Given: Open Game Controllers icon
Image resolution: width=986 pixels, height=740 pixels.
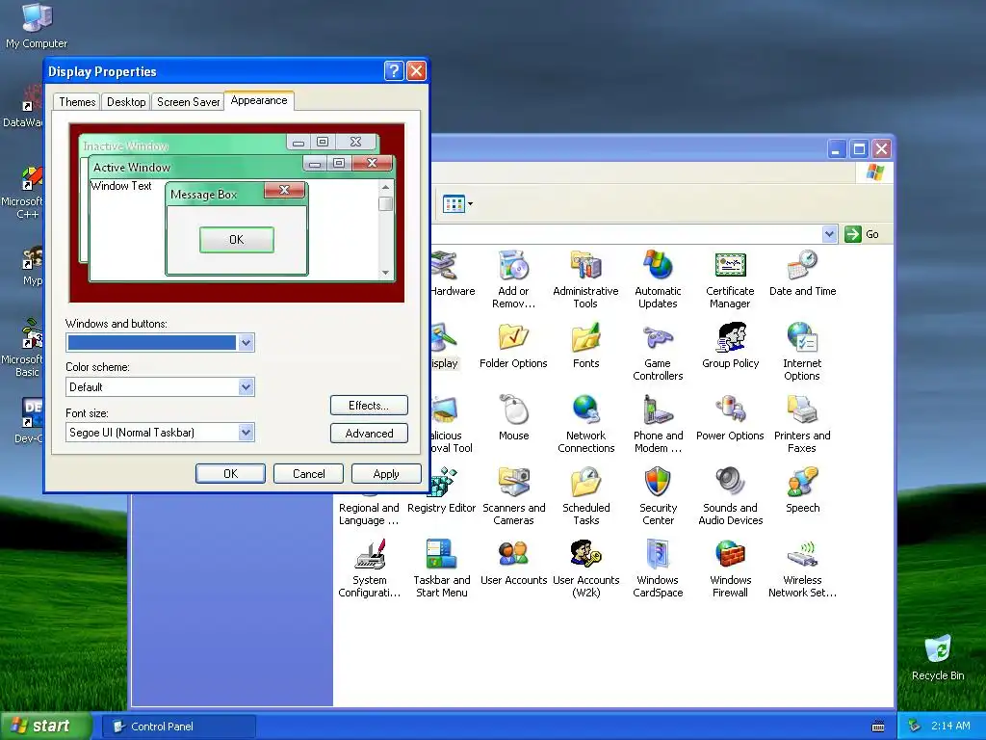Looking at the screenshot, I should pos(658,352).
